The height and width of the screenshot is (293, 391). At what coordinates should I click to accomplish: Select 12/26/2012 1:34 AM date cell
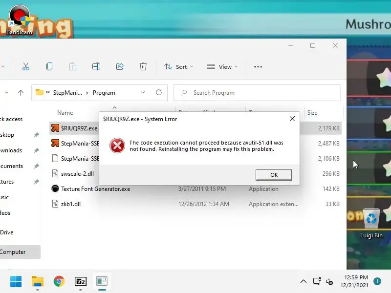pyautogui.click(x=204, y=204)
